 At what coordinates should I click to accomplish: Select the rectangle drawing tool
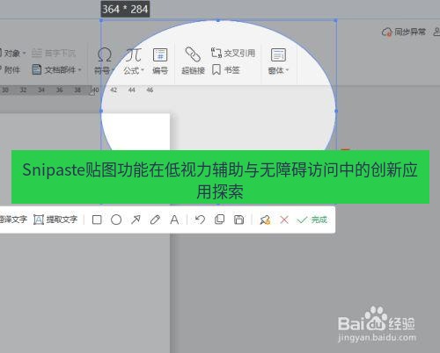pyautogui.click(x=97, y=220)
